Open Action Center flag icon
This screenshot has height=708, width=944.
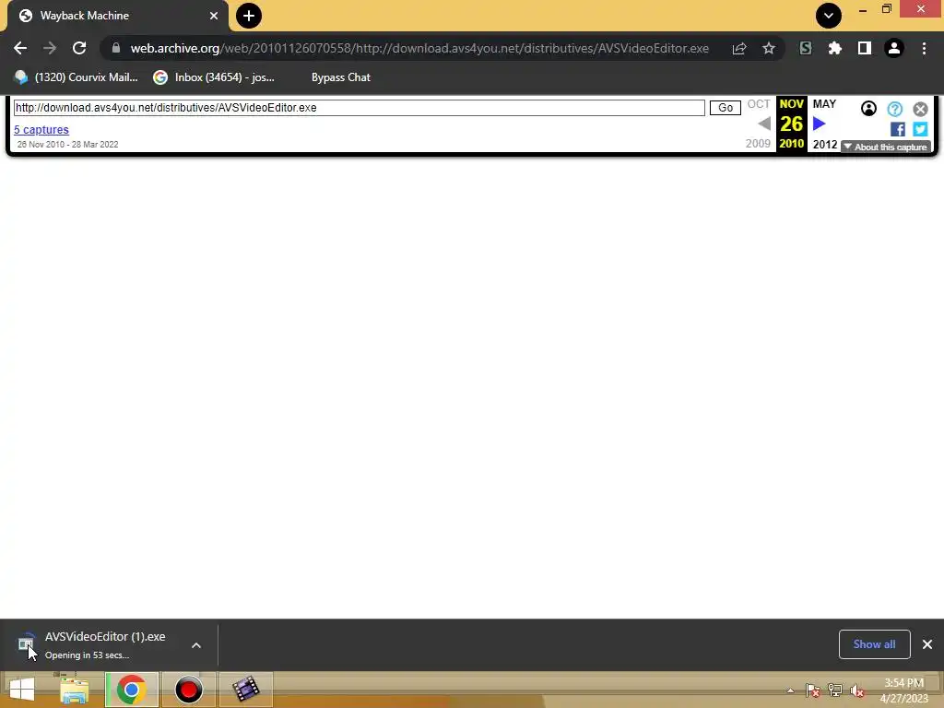click(x=813, y=690)
